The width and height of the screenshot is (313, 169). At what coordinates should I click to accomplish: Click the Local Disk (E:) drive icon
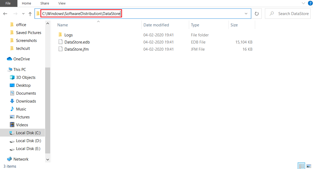12,149
